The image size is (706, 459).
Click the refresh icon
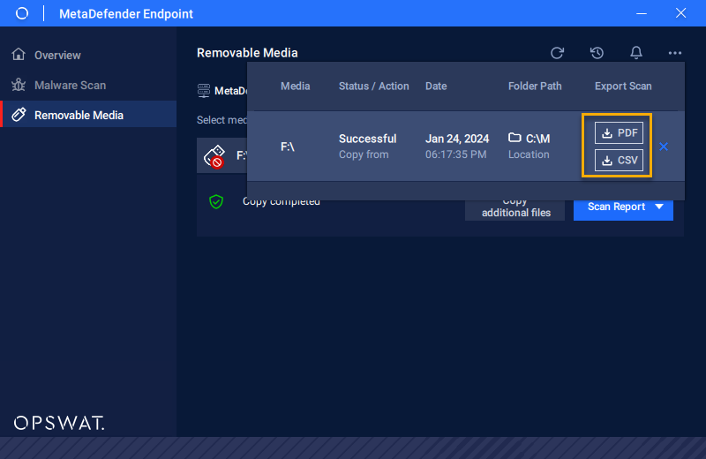click(x=557, y=53)
